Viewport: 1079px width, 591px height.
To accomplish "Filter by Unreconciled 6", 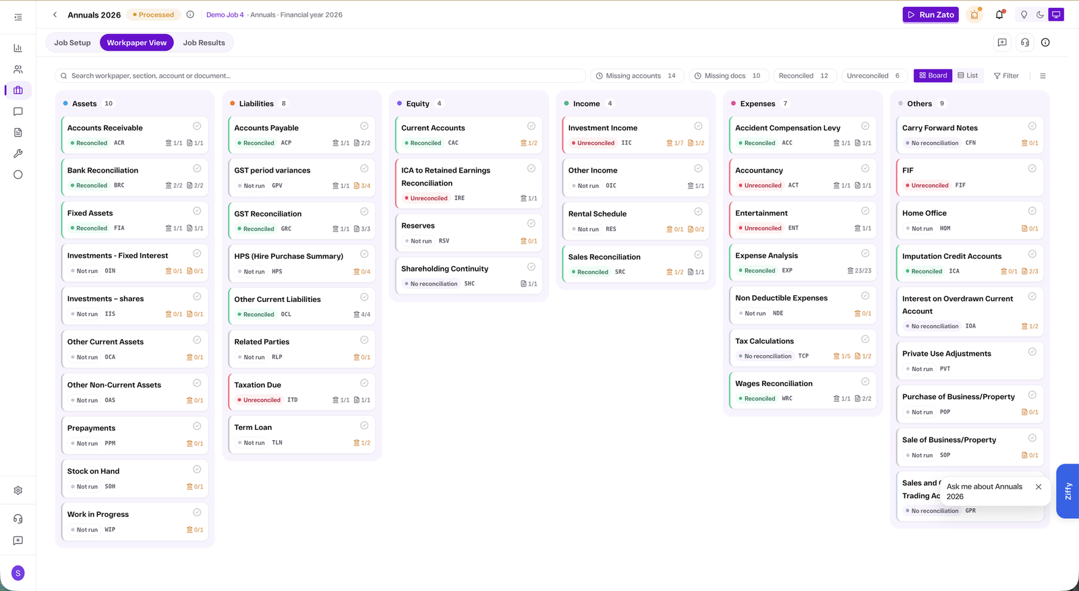I will coord(873,76).
